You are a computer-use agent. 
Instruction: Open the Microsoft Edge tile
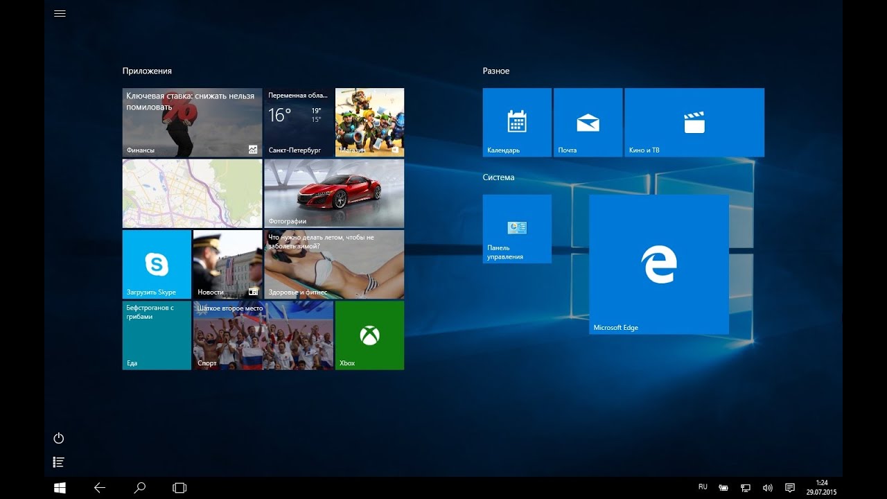pos(658,263)
